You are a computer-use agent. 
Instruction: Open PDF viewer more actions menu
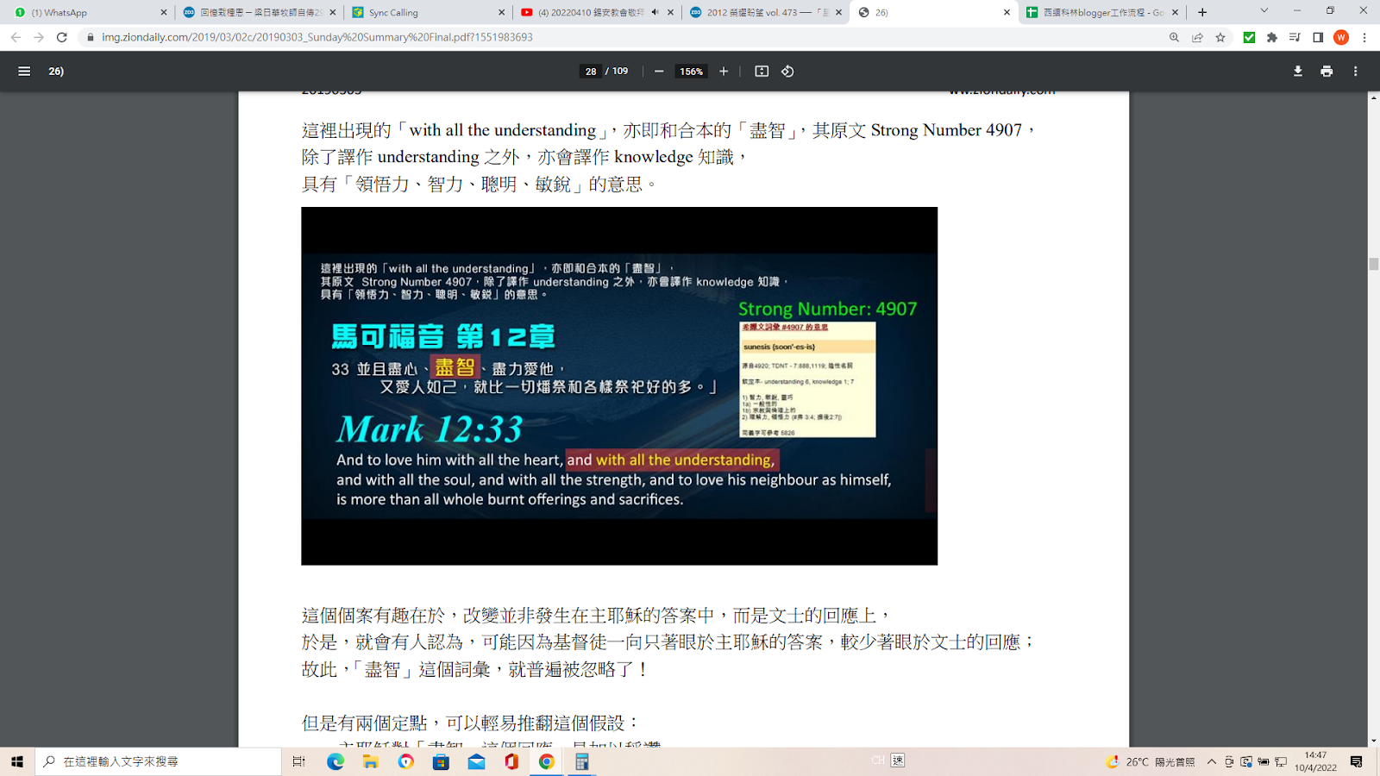(1356, 72)
